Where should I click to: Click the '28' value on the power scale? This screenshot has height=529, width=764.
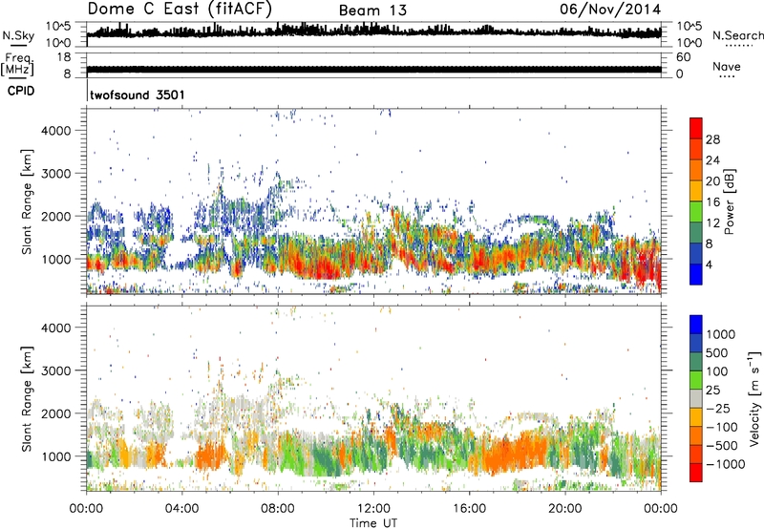712,139
